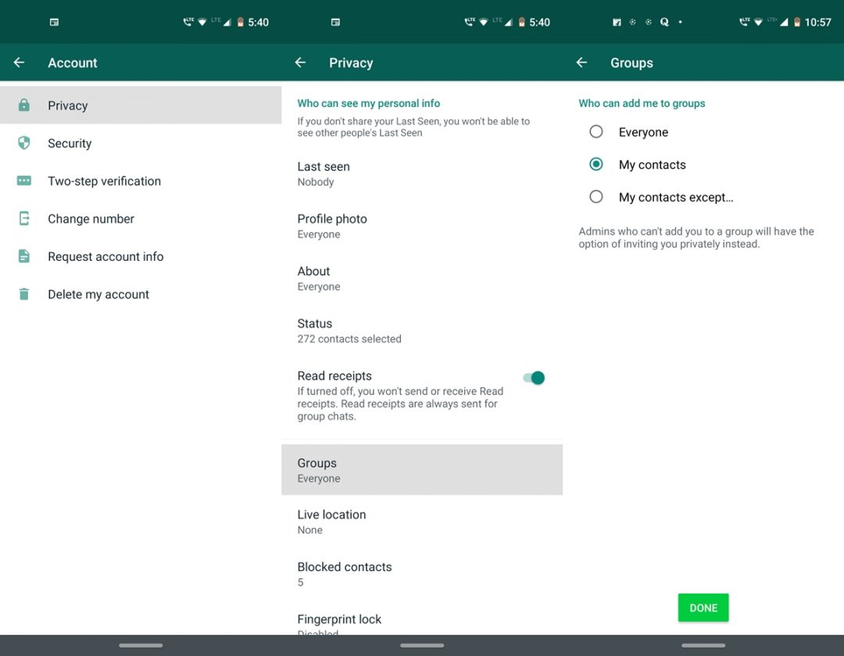The width and height of the screenshot is (844, 656).
Task: Select the Change number option
Action: point(141,219)
